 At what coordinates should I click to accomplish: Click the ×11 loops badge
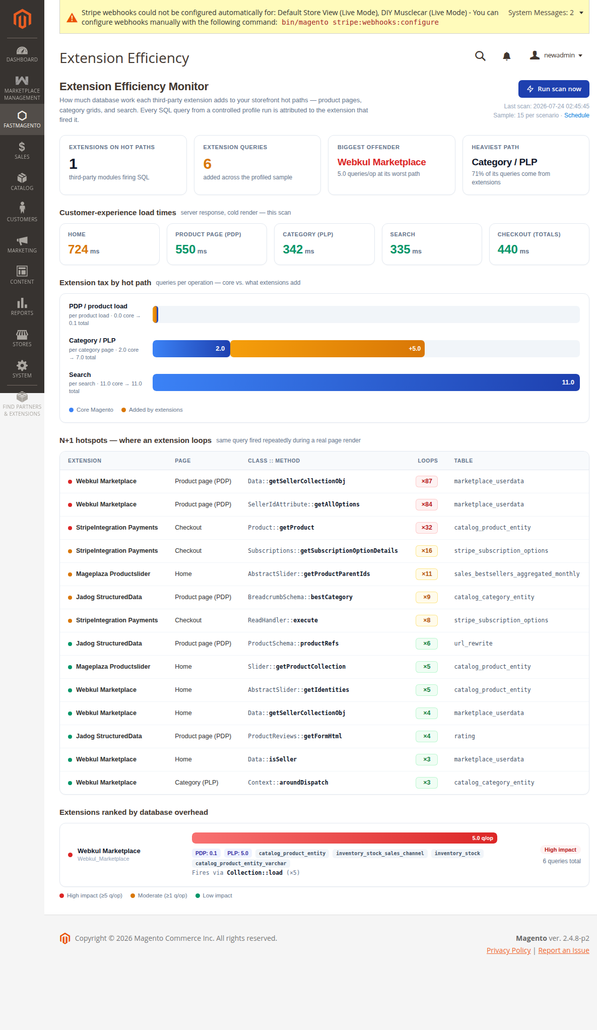427,574
